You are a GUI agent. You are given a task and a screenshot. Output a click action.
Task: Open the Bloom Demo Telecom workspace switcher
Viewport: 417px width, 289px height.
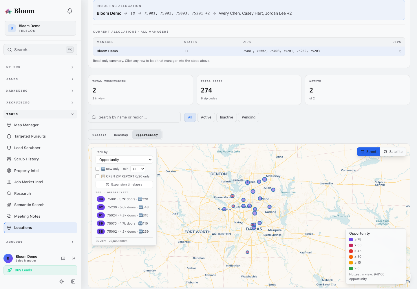click(40, 28)
